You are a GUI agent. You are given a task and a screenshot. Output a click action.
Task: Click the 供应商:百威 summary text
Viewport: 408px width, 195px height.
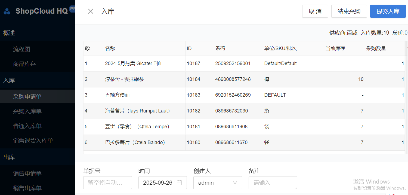(343, 33)
